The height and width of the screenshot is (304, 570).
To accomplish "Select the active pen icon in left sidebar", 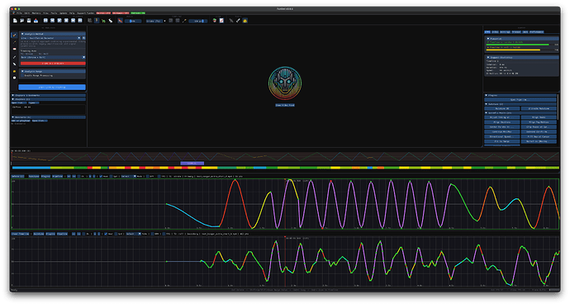I will (15, 36).
